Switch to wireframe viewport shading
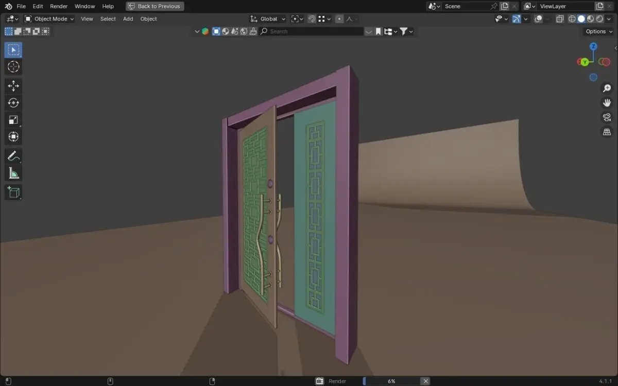 pos(572,19)
